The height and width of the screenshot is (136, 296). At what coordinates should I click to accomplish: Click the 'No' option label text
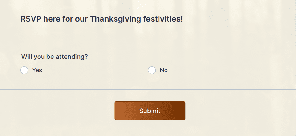[164, 70]
